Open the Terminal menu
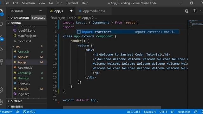203x114 pixels. 72,3
